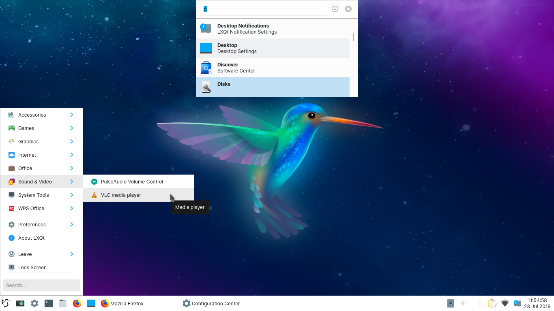Open the LXQt main menu bird icon
This screenshot has height=311, width=554.
click(5, 303)
